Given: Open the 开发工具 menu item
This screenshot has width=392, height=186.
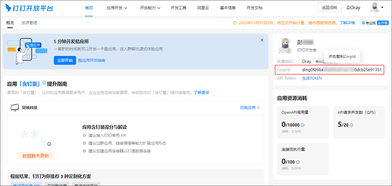Looking at the screenshot, I should tap(178, 8).
